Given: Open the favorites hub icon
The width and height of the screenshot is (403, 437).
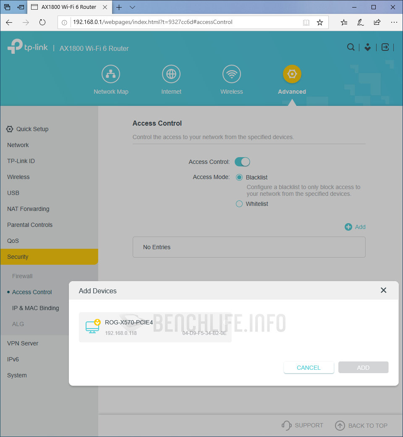Looking at the screenshot, I should coord(344,22).
